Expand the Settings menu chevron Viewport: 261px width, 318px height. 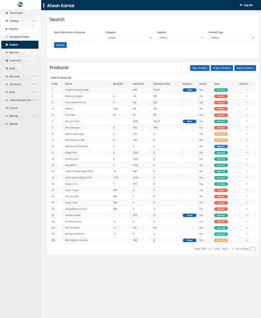[34, 116]
